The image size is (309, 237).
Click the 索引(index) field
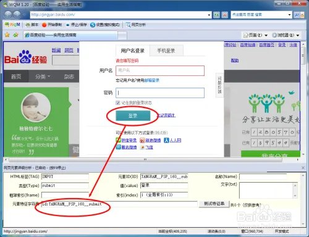coord(164,195)
